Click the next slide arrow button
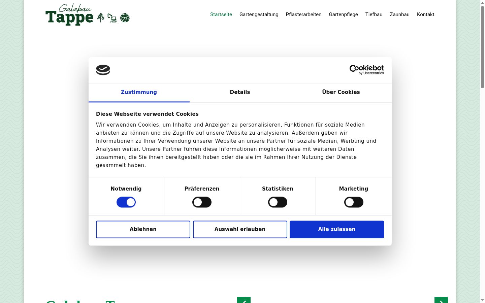Image resolution: width=485 pixels, height=303 pixels. (441, 300)
